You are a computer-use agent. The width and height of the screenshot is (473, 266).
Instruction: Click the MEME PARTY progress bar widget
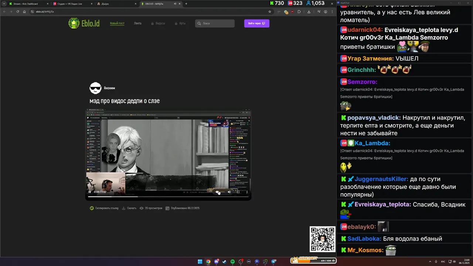pyautogui.click(x=313, y=260)
